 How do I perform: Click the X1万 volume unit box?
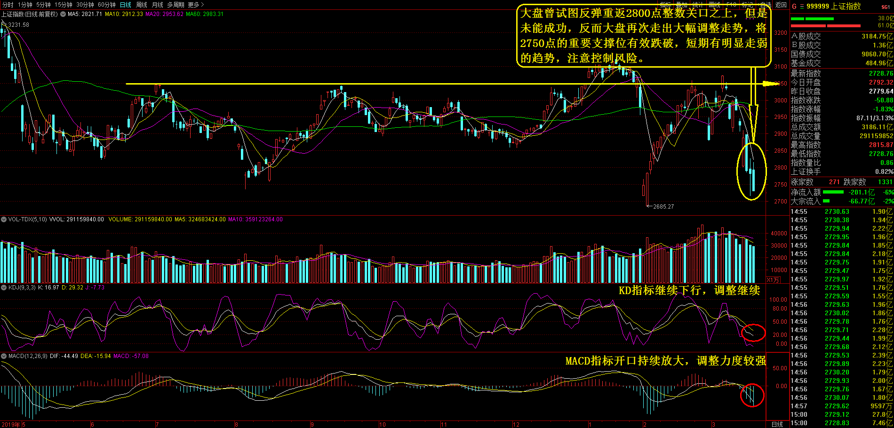click(x=773, y=280)
